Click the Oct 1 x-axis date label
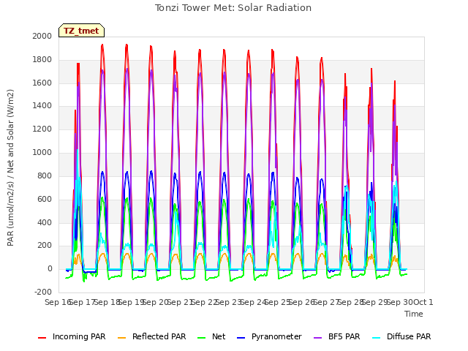 pyautogui.click(x=423, y=302)
